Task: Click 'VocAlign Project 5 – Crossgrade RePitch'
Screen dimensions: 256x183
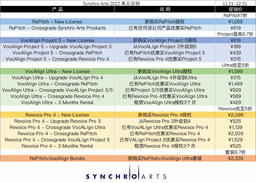Action: pos(58,53)
